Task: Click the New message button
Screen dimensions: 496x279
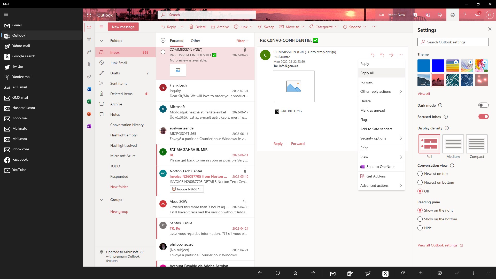Action: pyautogui.click(x=123, y=27)
